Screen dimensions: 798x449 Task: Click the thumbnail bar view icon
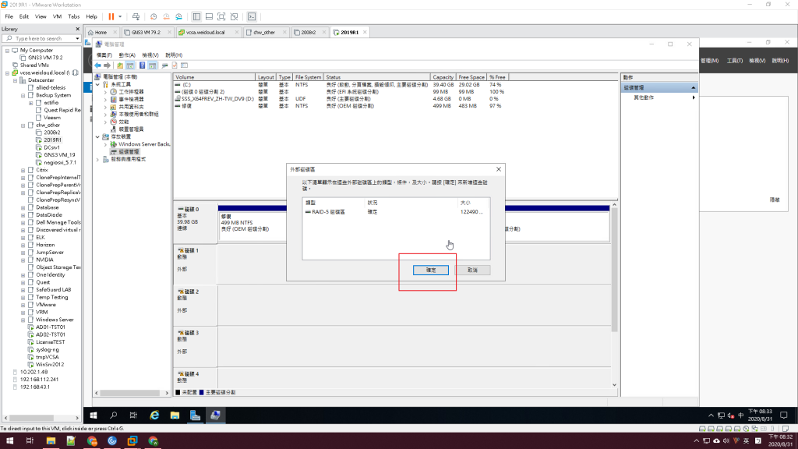point(209,17)
